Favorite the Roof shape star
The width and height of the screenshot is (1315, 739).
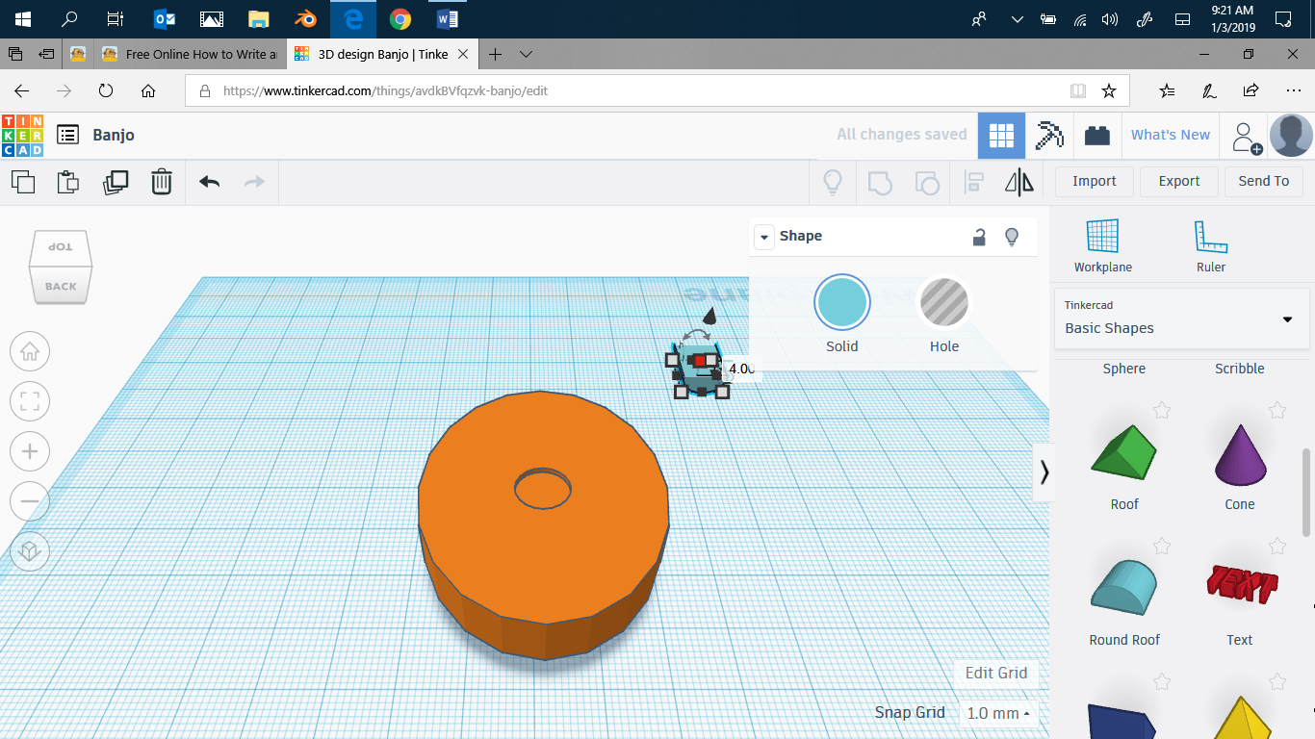(1162, 411)
